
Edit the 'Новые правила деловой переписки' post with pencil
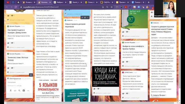point(82,18)
